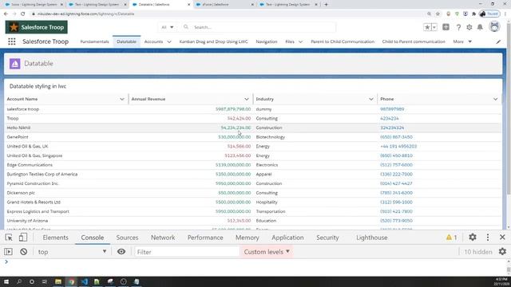Switch to the Performance DevTools tab
The width and height of the screenshot is (511, 287).
point(205,238)
